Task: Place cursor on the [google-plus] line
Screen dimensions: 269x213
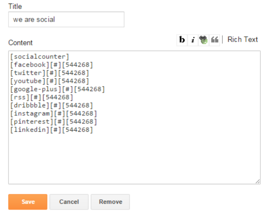Action: 57,89
